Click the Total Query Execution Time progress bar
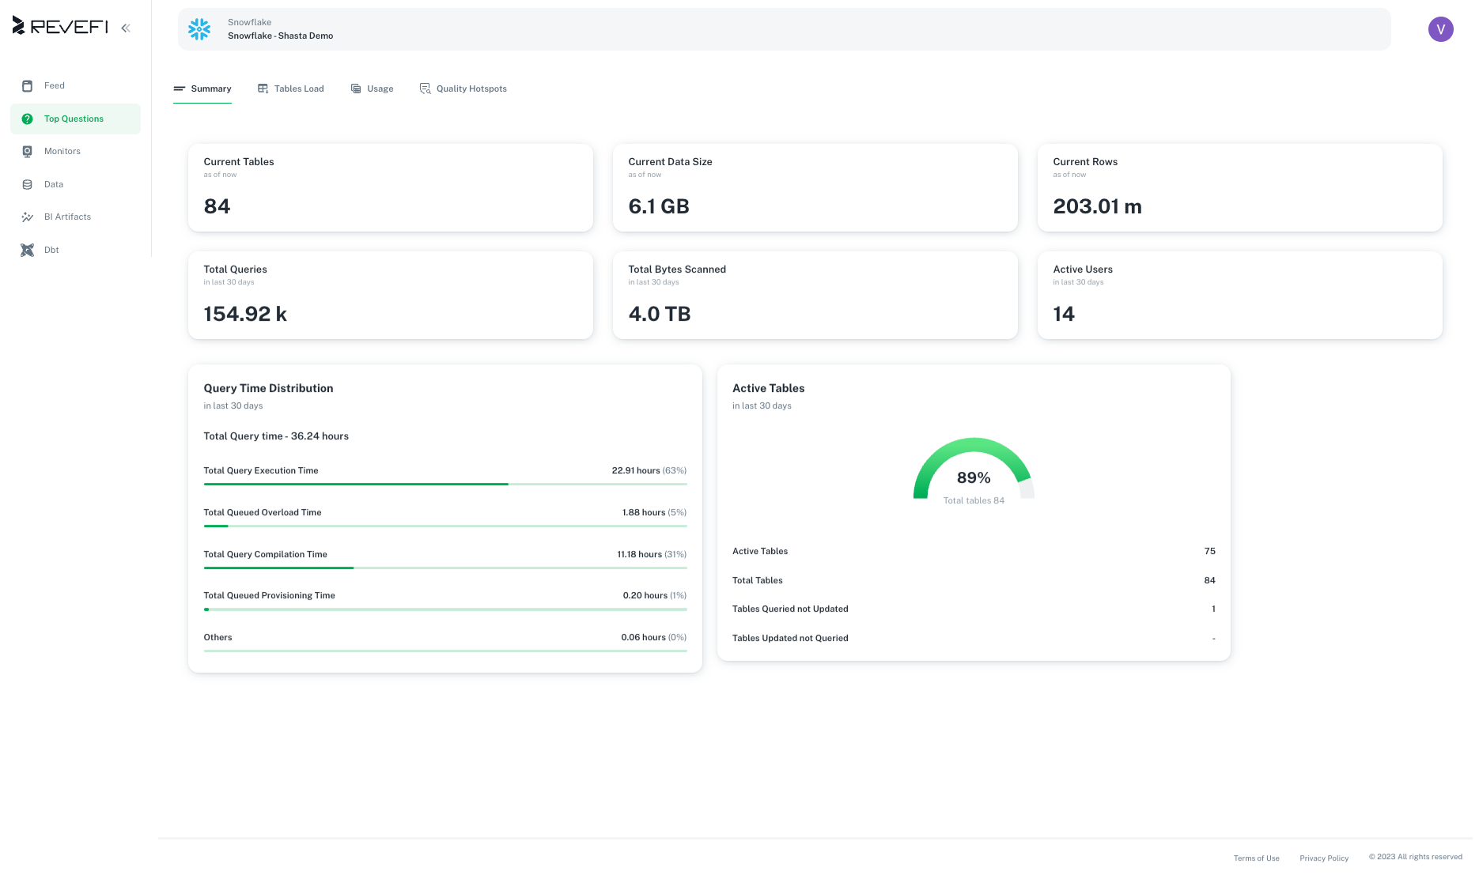Screen dimensions: 1479x875 [444, 484]
